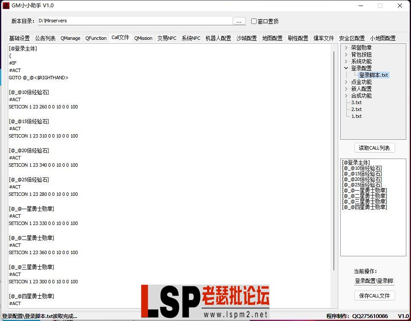Expand the 荣誉勋章 tree node
411x321 pixels.
pos(345,48)
